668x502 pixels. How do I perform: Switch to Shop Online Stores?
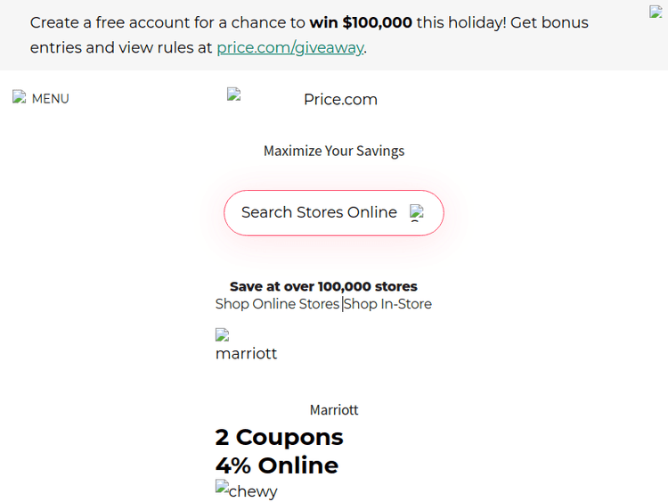tap(277, 304)
